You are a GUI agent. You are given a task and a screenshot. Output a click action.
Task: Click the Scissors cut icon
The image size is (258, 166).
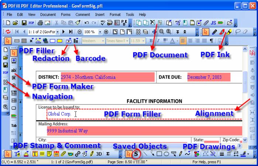tap(56, 23)
